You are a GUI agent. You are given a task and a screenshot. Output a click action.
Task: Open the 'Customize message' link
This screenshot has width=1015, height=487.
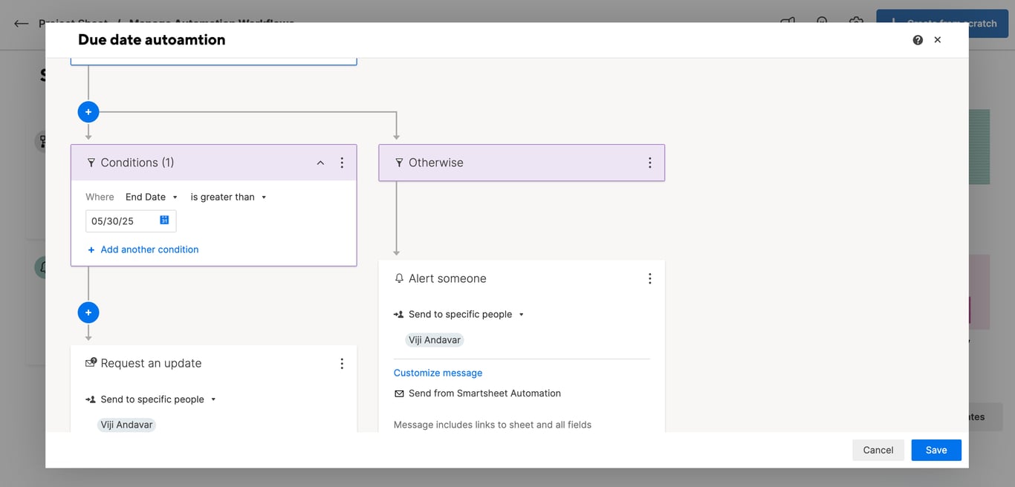click(x=438, y=373)
